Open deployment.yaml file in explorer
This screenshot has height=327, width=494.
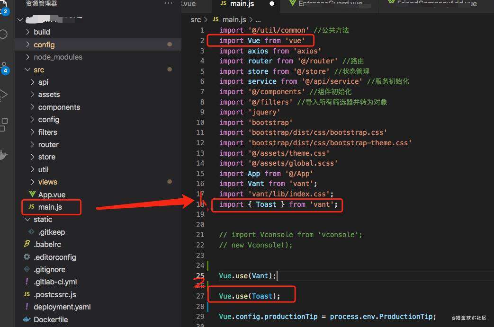[62, 307]
